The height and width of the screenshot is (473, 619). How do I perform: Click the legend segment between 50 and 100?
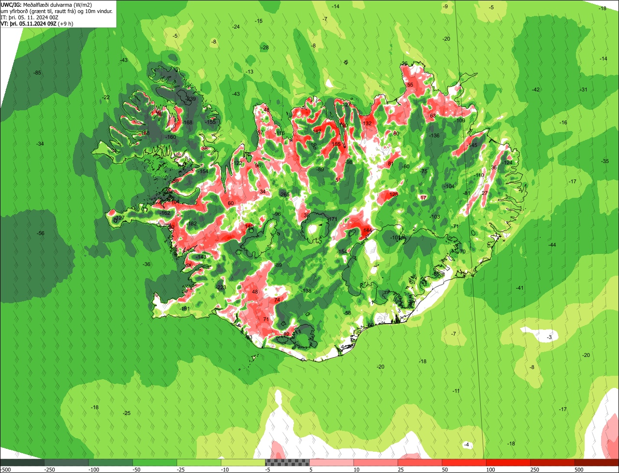pyautogui.click(x=464, y=462)
